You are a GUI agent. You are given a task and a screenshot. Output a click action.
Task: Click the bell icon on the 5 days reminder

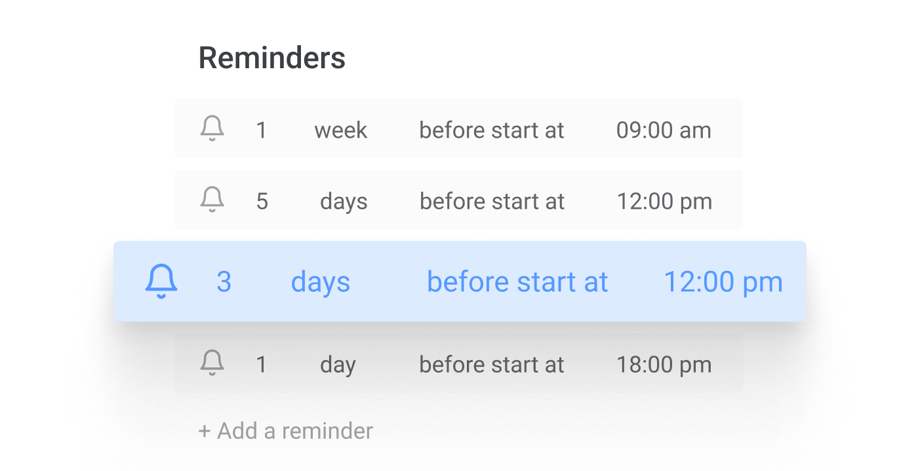click(212, 201)
